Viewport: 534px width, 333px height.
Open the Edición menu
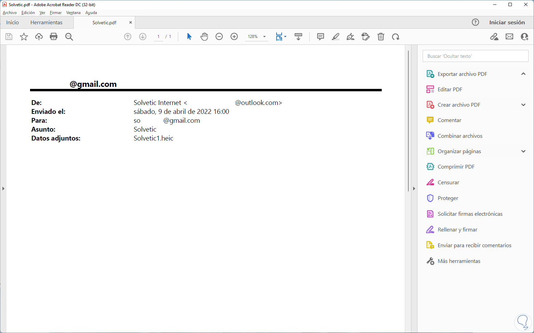click(28, 13)
